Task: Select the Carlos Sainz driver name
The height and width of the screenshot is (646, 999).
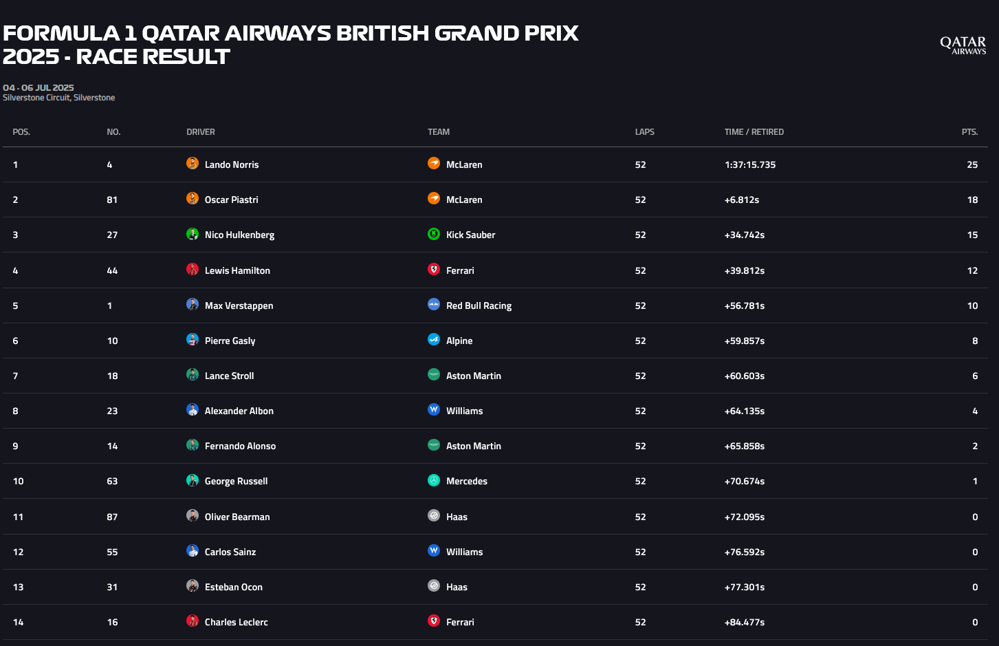Action: (230, 552)
